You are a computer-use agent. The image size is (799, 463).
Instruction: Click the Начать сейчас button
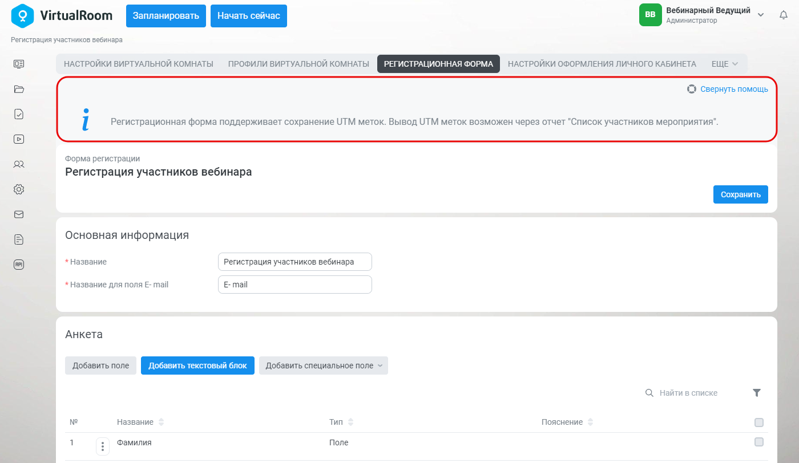(x=249, y=16)
